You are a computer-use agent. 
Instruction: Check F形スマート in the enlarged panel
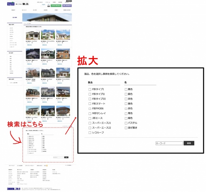(x=90, y=104)
